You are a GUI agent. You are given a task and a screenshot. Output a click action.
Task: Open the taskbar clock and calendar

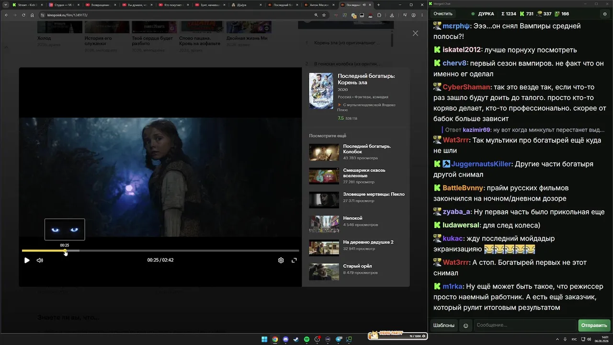tap(602, 340)
